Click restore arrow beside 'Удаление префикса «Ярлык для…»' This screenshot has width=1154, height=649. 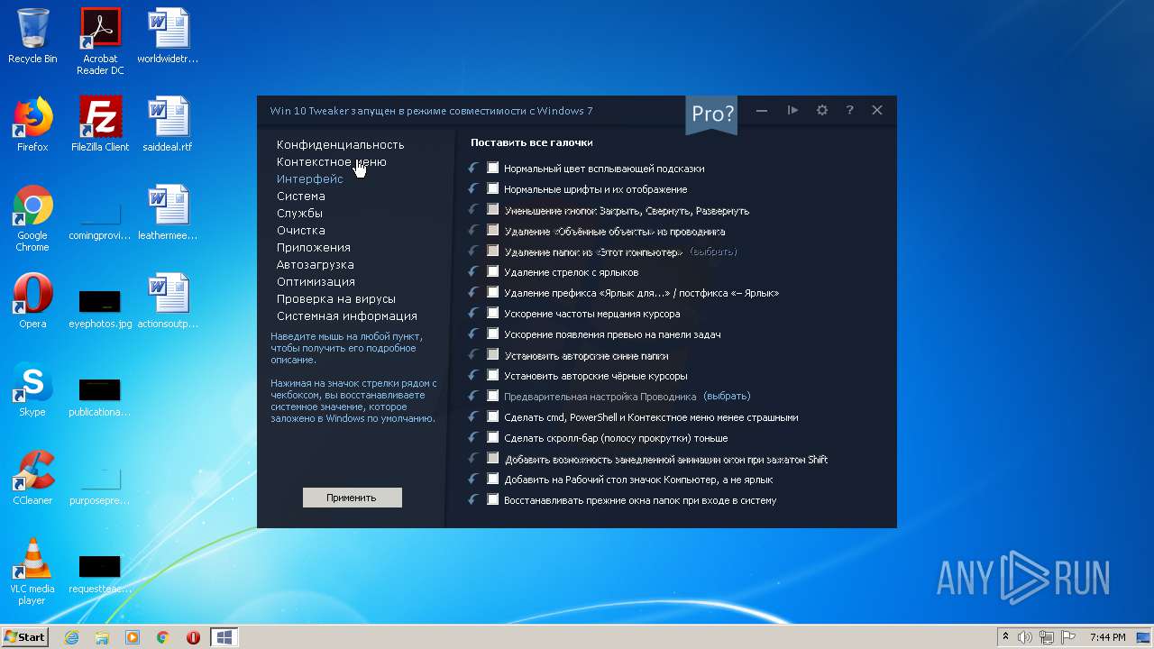pos(473,292)
